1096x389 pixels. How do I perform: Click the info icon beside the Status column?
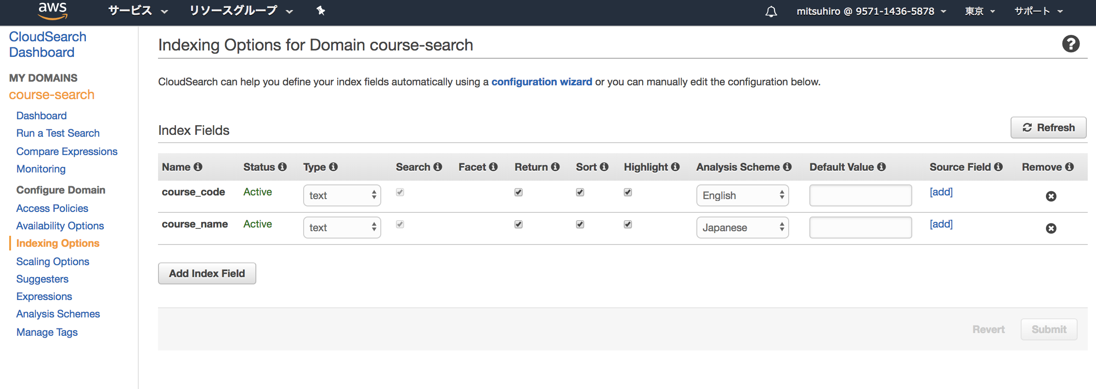point(282,167)
